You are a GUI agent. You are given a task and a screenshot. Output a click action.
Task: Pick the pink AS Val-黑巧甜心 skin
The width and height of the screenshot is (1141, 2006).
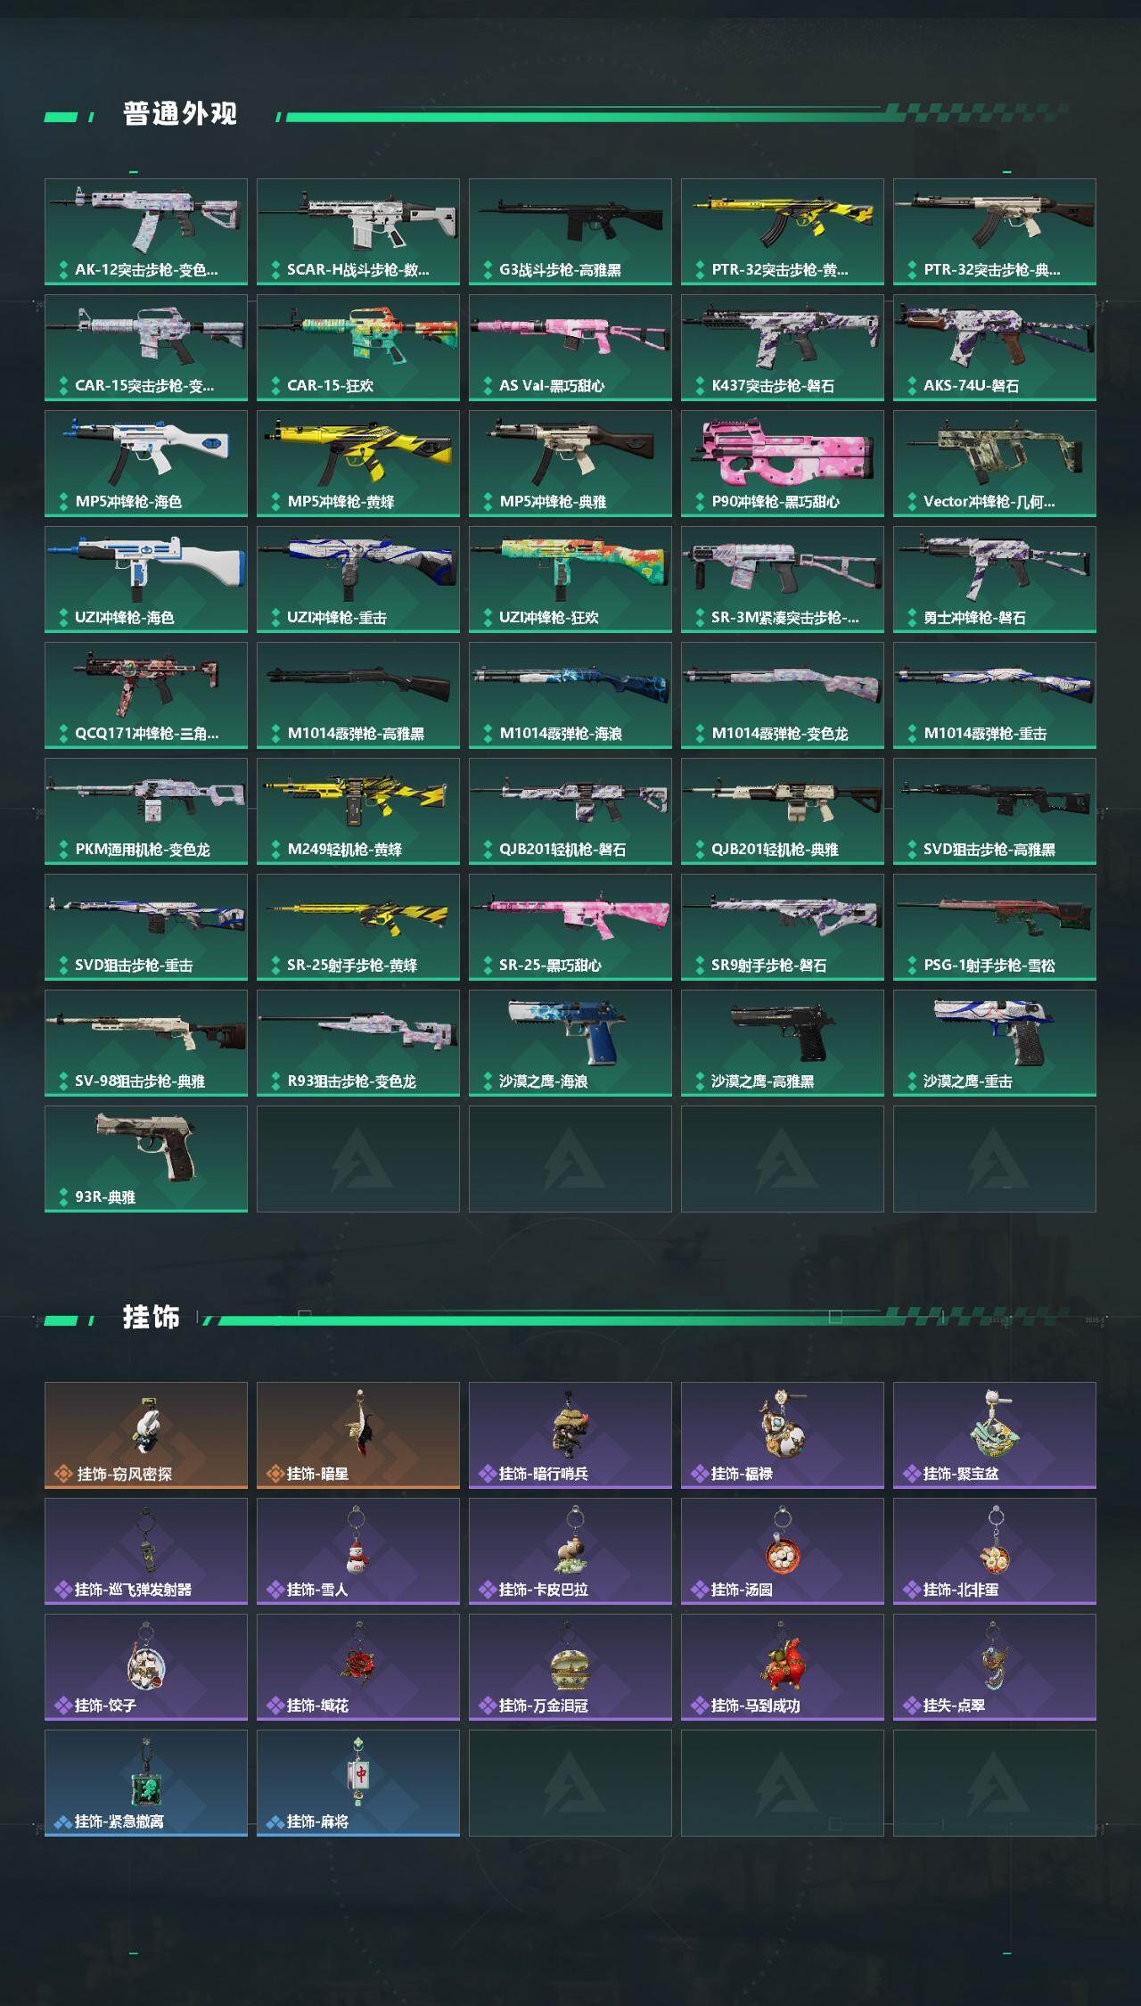[x=570, y=348]
